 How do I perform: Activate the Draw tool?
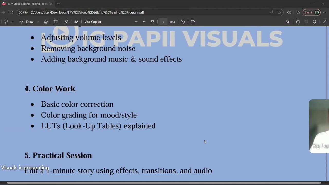[27, 22]
